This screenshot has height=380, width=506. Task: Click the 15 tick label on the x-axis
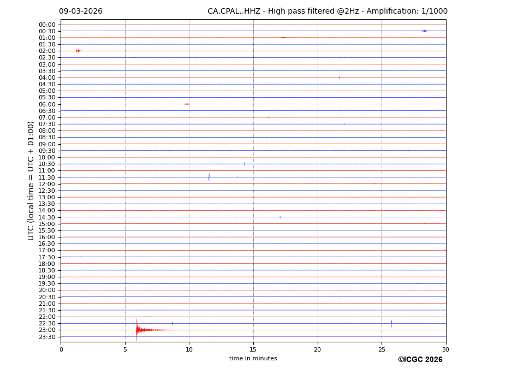pyautogui.click(x=253, y=349)
